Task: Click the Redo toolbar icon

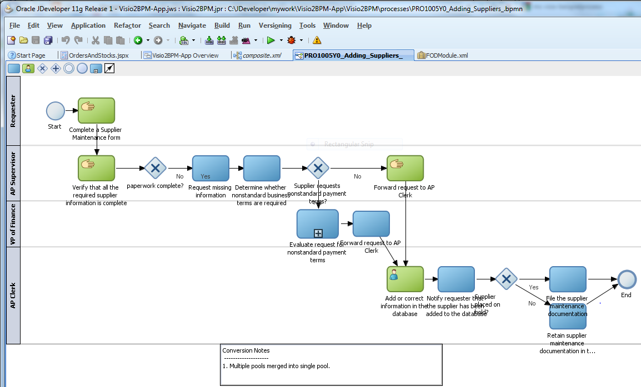Action: coord(78,40)
